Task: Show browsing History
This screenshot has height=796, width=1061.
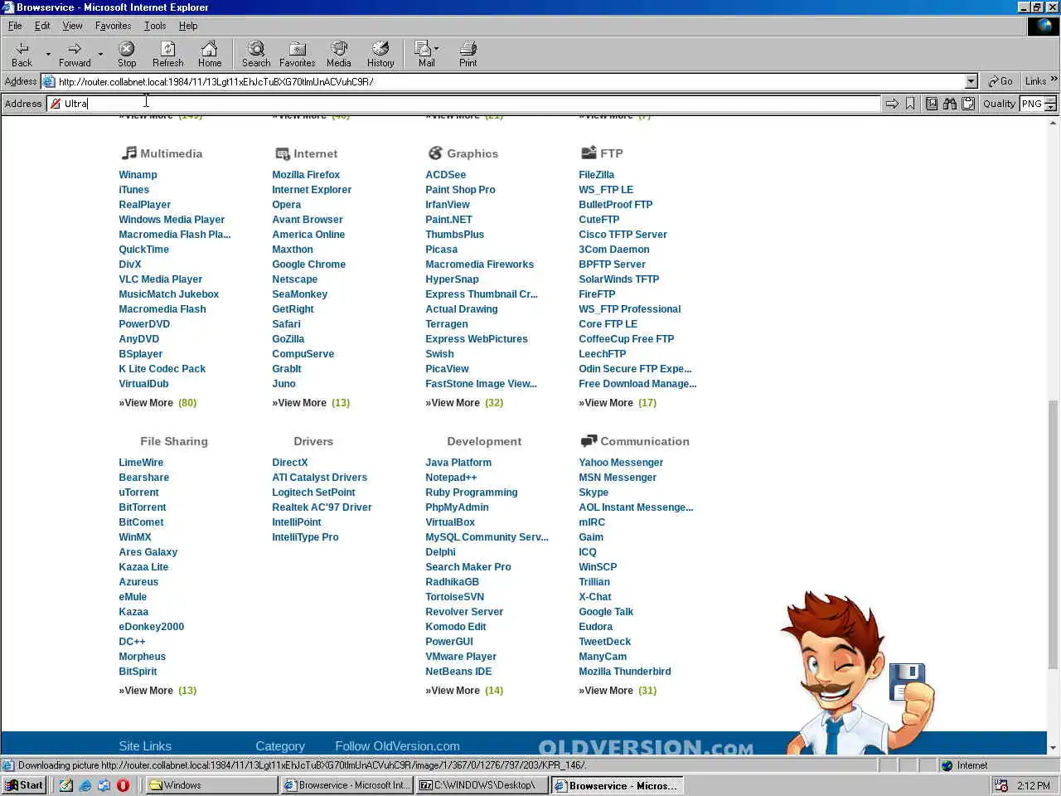Action: (380, 54)
